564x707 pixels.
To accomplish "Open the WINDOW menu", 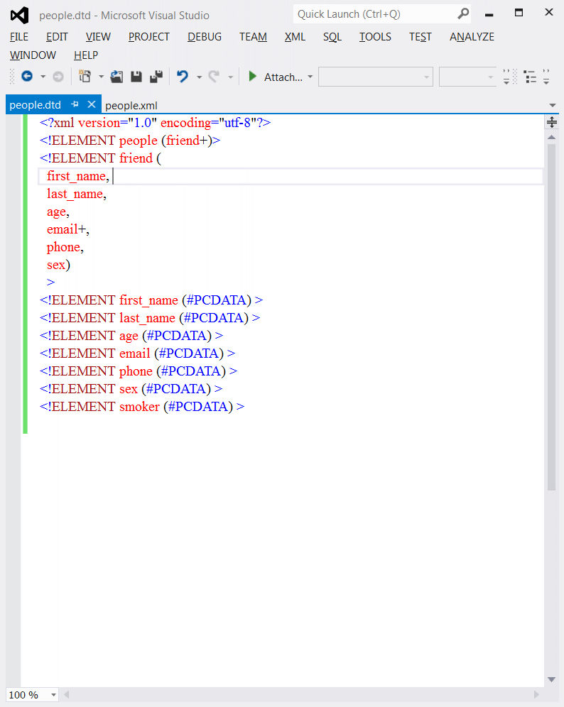I will 33,55.
